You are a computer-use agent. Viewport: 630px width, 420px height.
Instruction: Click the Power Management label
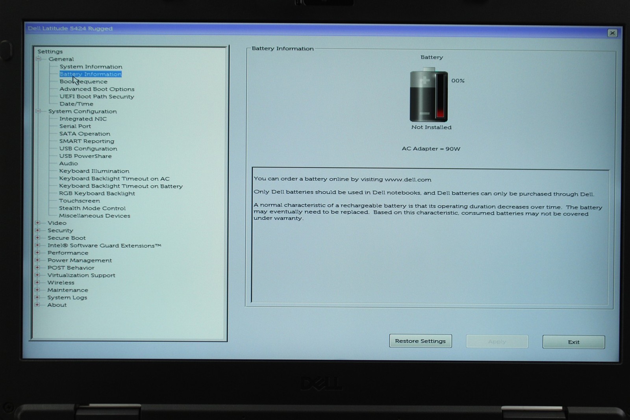pyautogui.click(x=80, y=260)
